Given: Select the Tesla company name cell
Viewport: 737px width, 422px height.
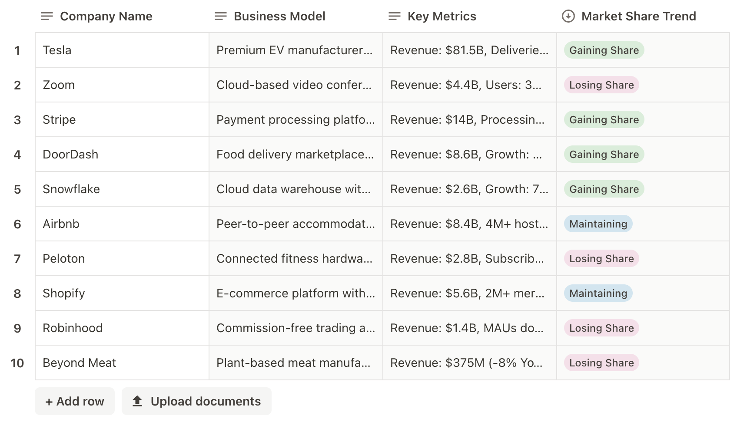Looking at the screenshot, I should click(x=122, y=50).
